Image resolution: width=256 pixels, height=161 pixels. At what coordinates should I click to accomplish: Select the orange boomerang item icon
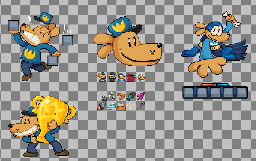121,96
